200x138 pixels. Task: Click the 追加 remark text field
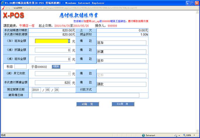(121, 43)
